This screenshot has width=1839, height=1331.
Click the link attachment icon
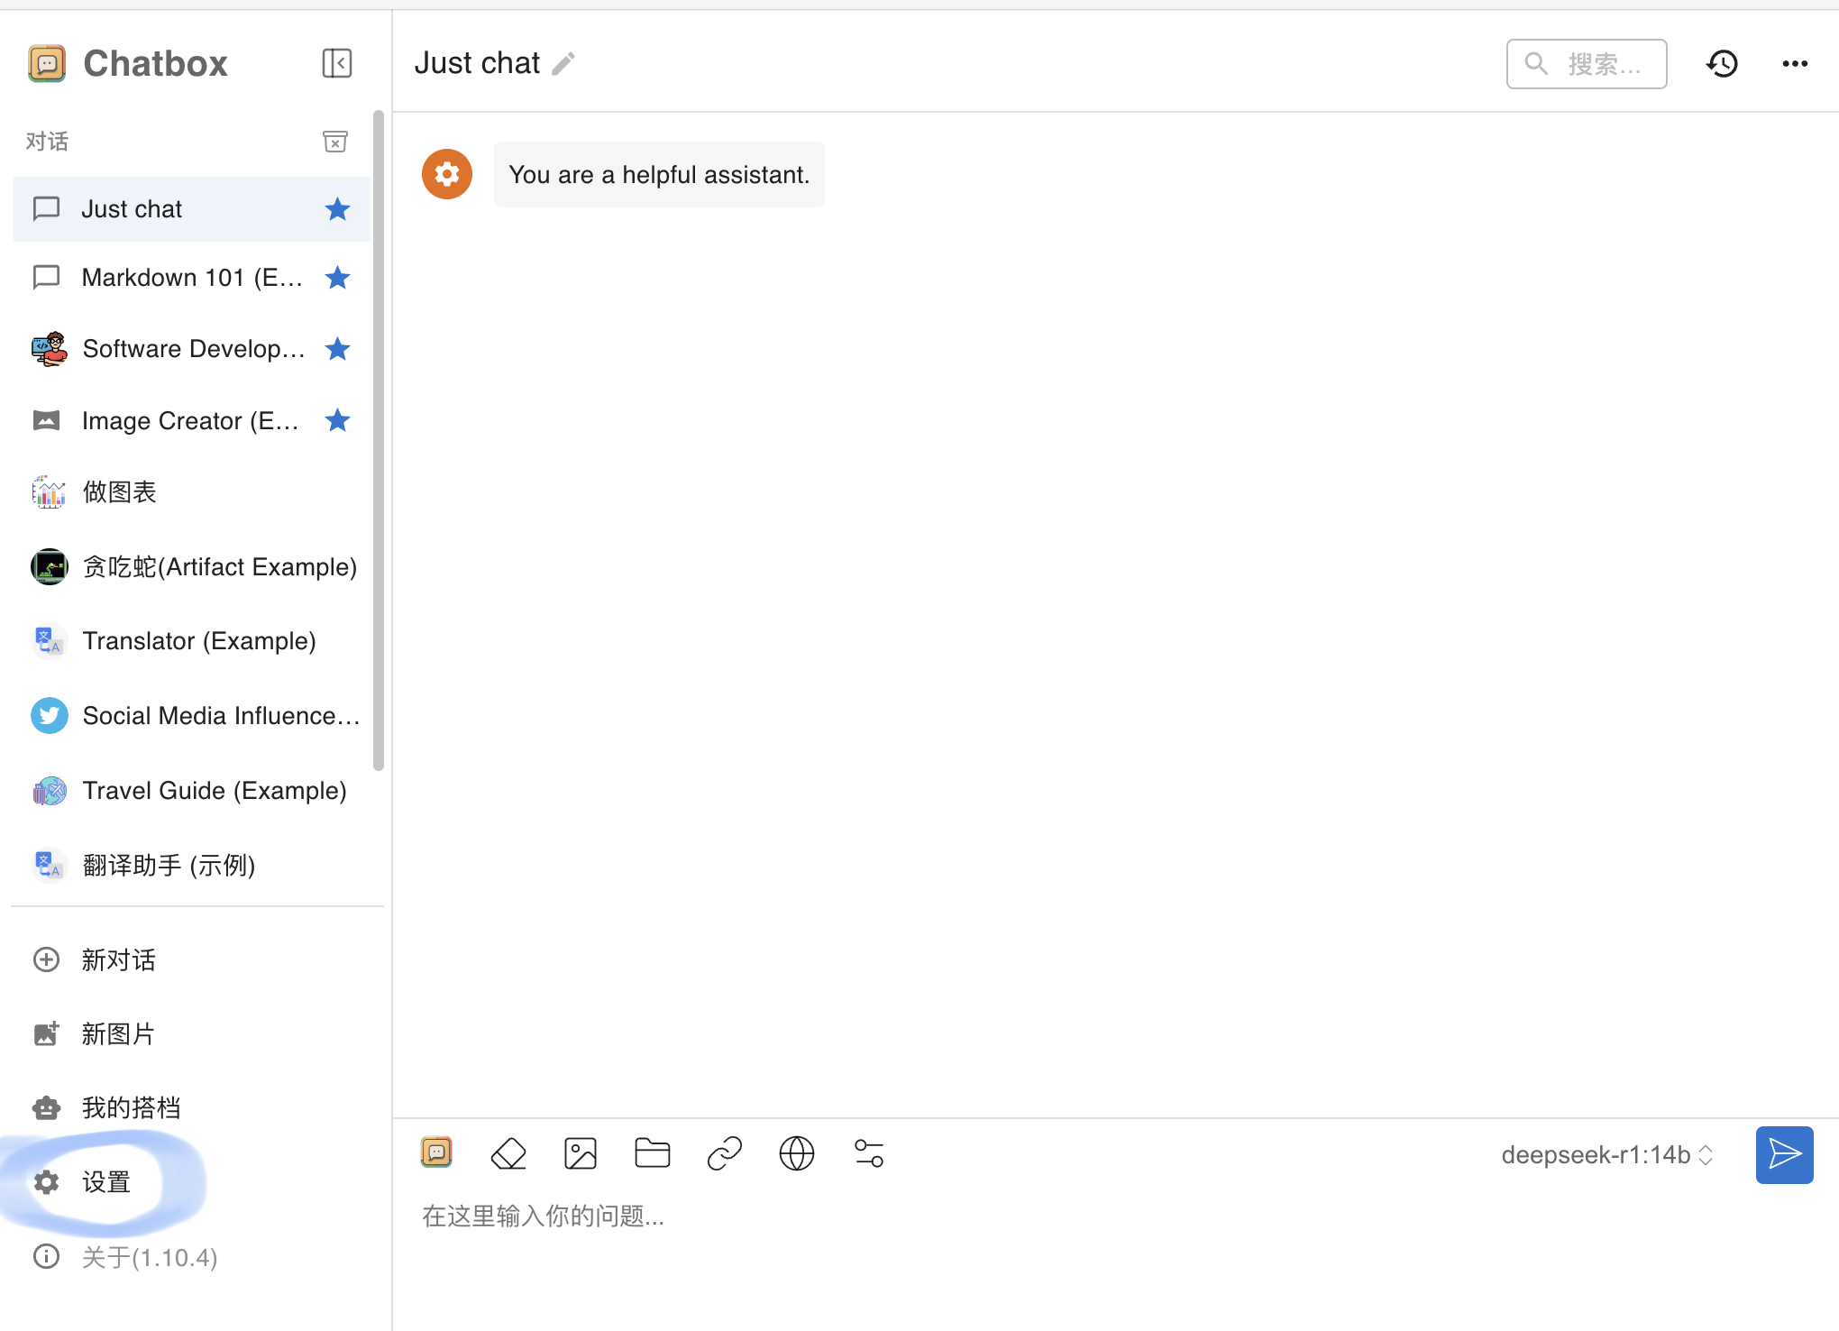point(724,1153)
